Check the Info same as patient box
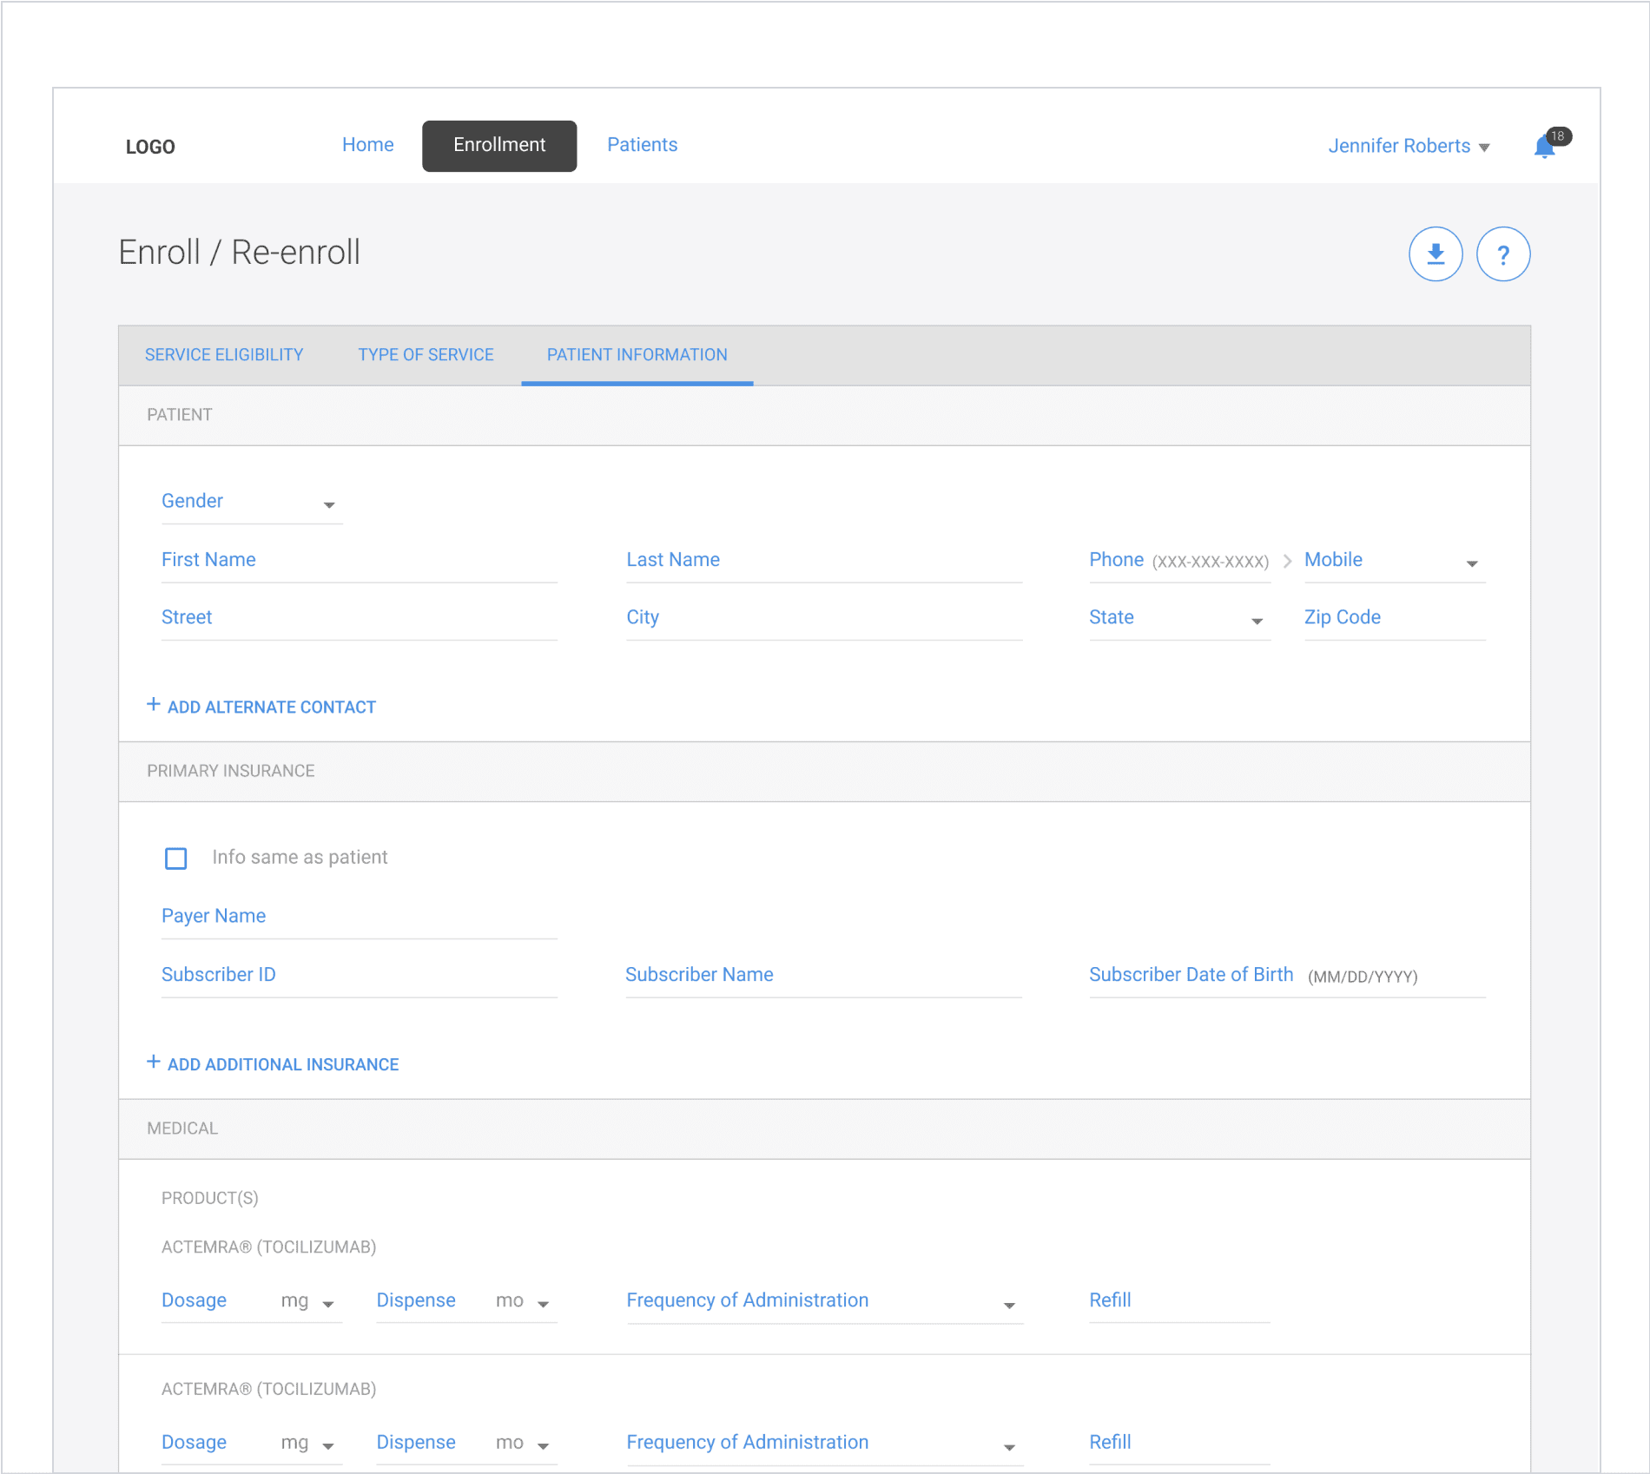This screenshot has width=1650, height=1474. [x=175, y=859]
